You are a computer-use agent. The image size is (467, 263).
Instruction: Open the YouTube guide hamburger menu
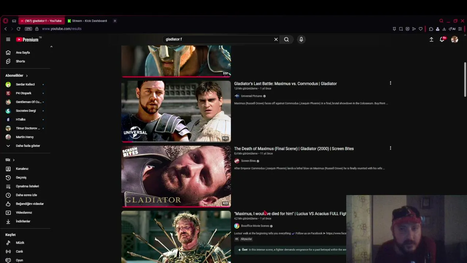pyautogui.click(x=8, y=39)
